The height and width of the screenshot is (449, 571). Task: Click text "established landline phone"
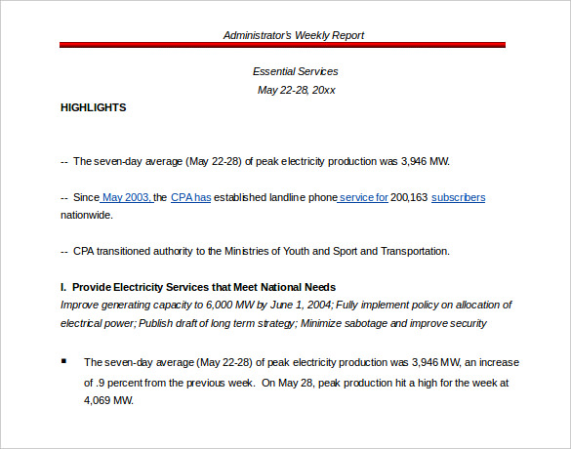click(275, 197)
